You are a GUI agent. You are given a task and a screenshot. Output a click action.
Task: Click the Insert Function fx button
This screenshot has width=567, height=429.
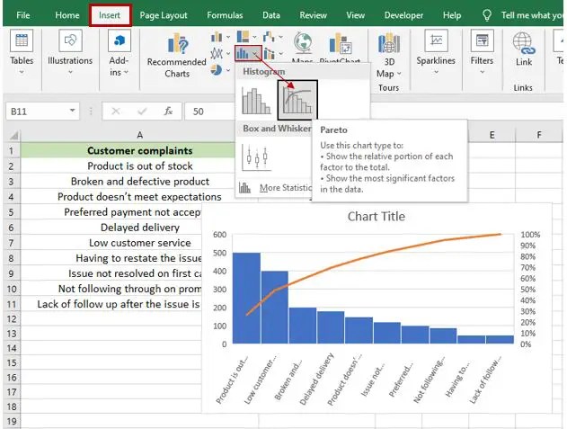point(168,112)
